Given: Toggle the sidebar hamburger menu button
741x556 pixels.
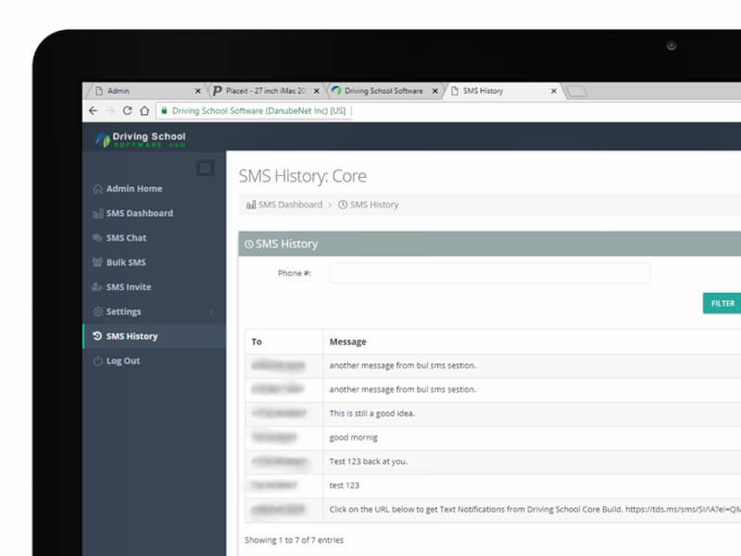Looking at the screenshot, I should click(x=206, y=168).
